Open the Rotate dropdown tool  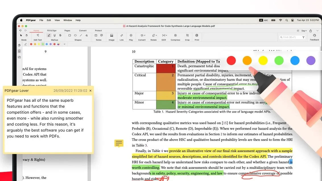point(154,36)
